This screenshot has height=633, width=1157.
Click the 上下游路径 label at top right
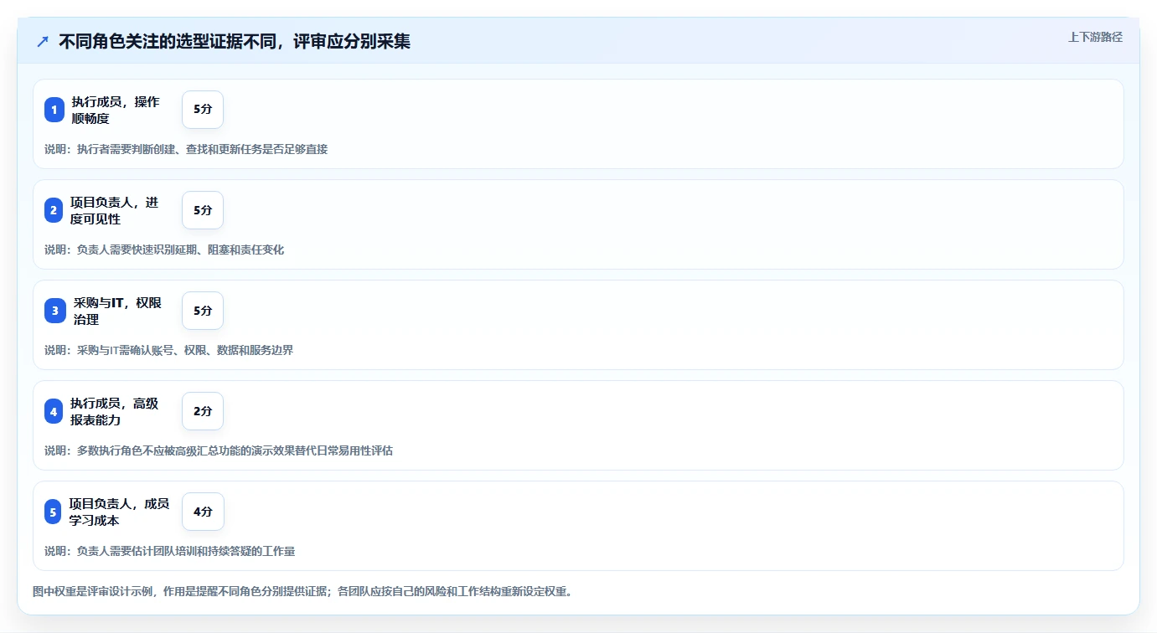1095,37
